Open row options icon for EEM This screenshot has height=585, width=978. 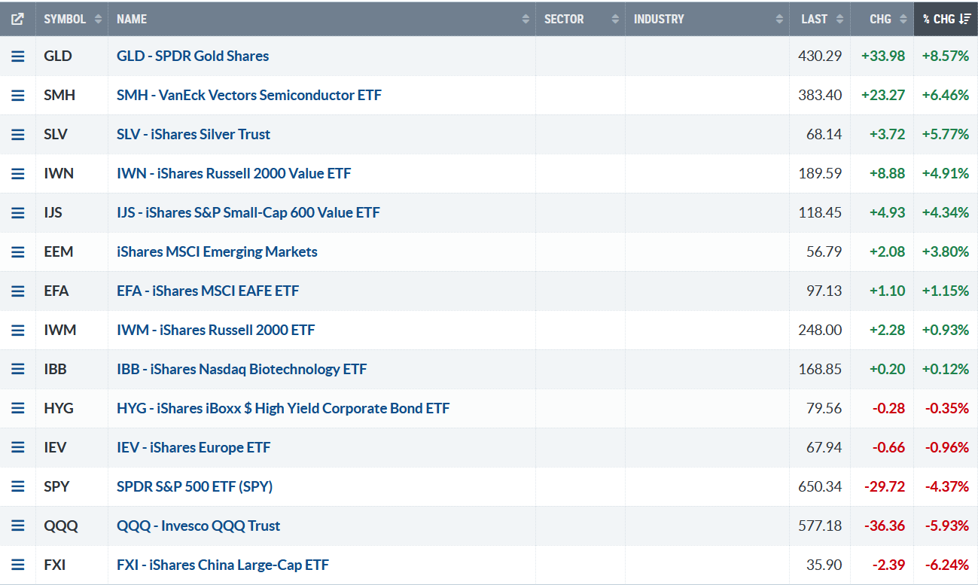(18, 251)
